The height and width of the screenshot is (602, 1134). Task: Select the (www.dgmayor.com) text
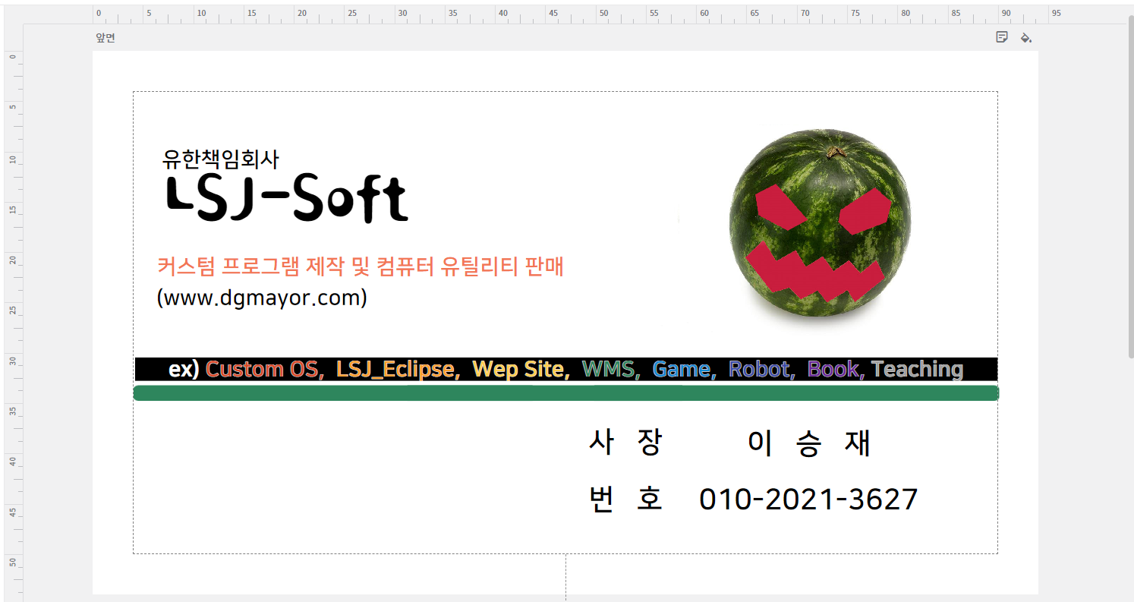[262, 298]
